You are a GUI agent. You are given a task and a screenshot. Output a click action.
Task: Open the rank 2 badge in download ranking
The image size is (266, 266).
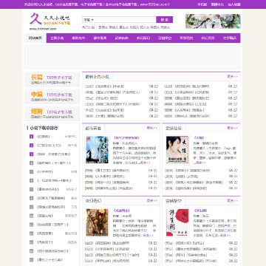pos(31,146)
